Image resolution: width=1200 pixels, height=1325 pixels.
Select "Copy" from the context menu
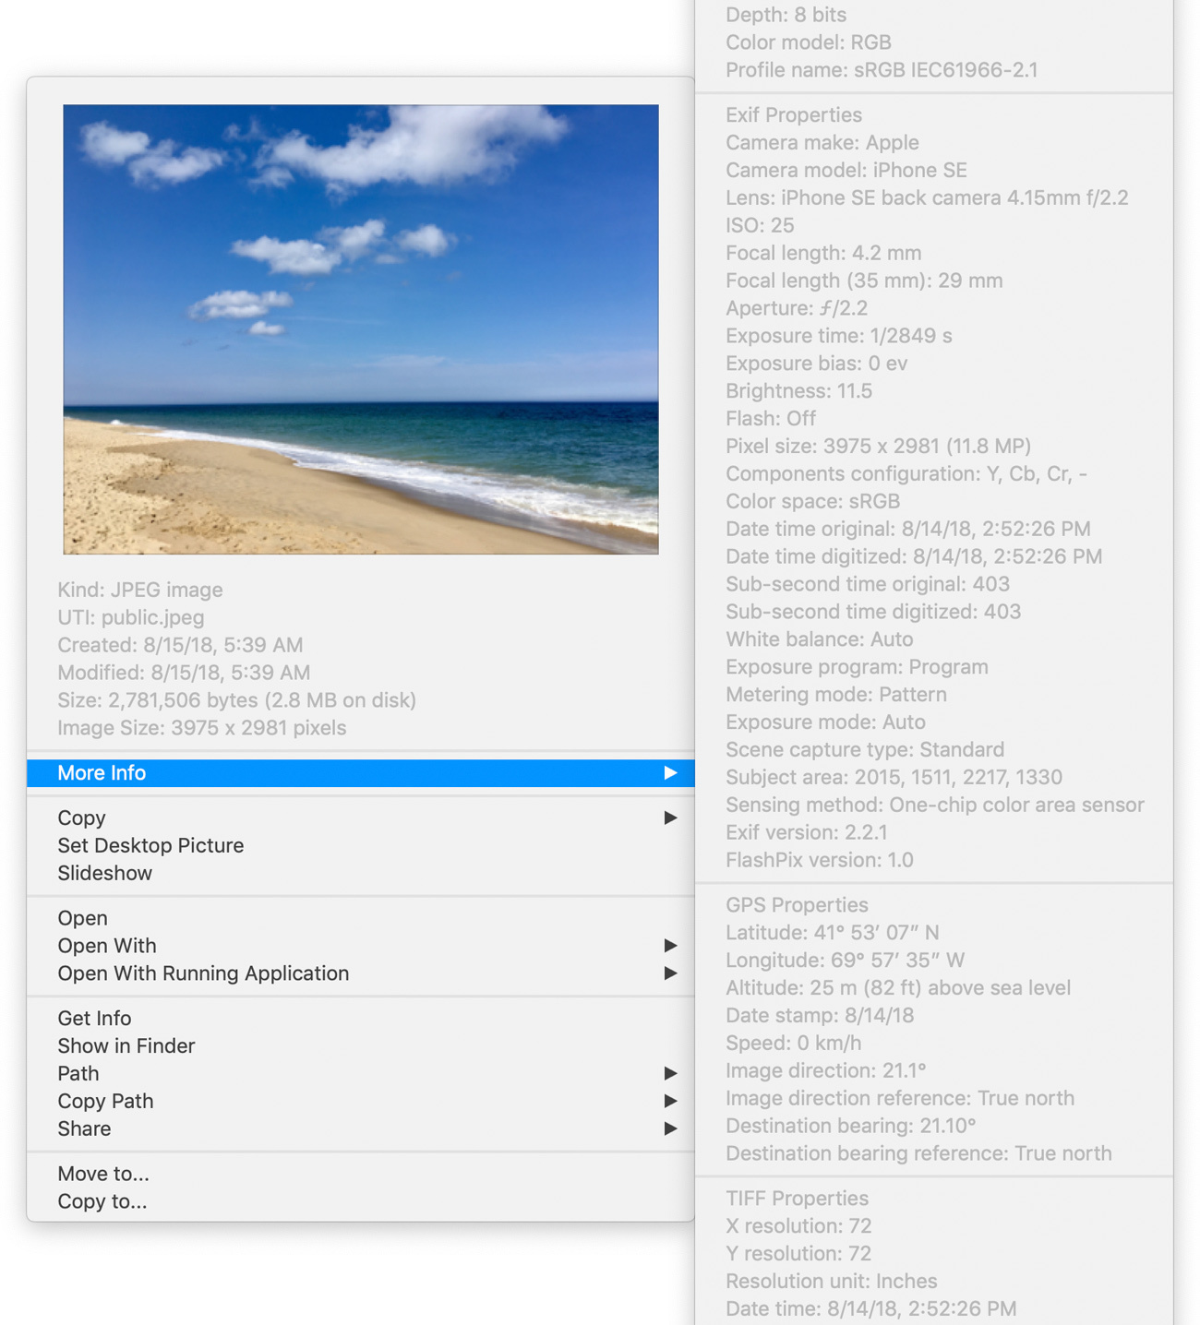[81, 818]
